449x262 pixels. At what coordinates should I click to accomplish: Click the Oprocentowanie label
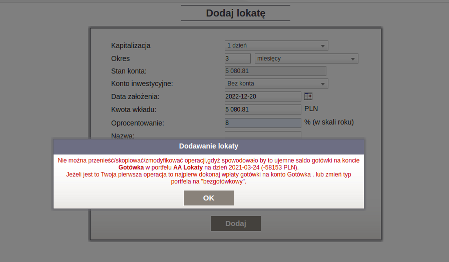point(138,123)
